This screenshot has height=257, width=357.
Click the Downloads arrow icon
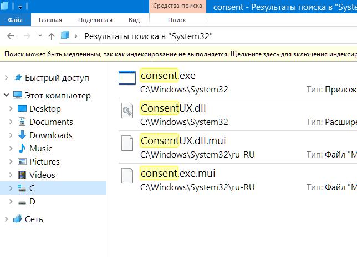(x=22, y=135)
